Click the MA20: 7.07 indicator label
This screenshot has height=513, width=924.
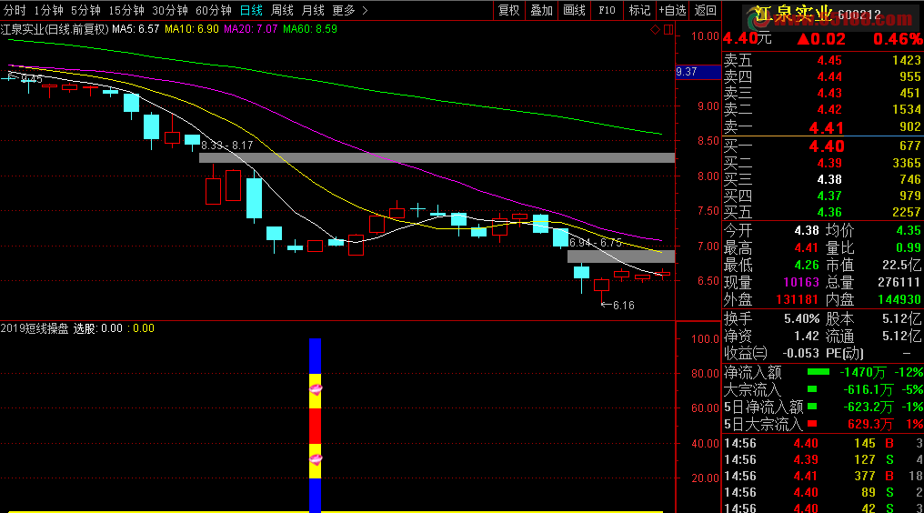pyautogui.click(x=250, y=29)
